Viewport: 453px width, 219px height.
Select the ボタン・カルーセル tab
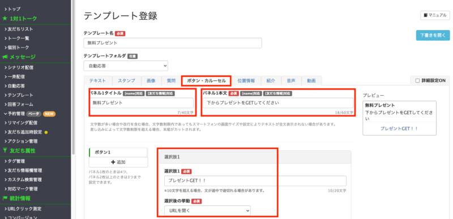[x=206, y=81]
